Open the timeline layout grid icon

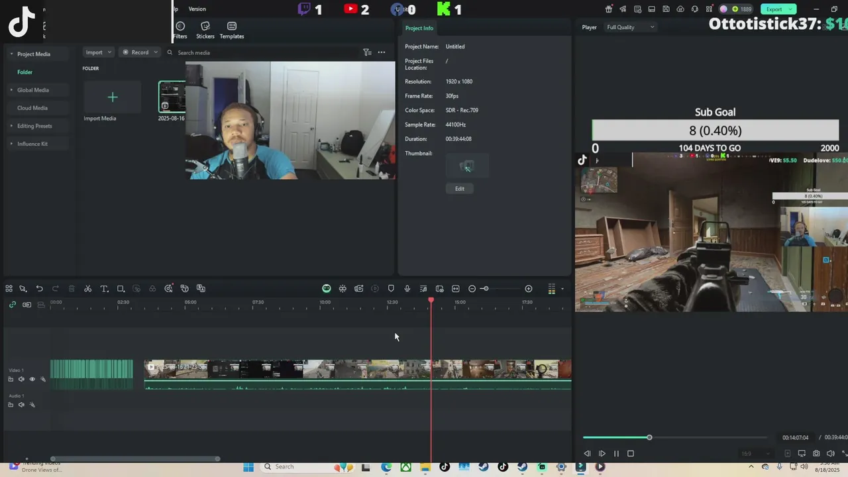(9, 289)
